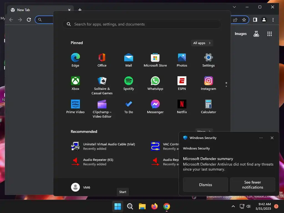284x213 pixels.
Task: Reload the Chrome page
Action: click(x=29, y=20)
